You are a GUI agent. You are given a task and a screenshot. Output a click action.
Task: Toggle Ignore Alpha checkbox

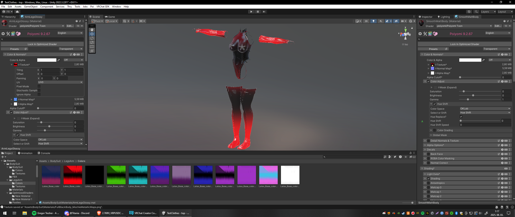[x=39, y=94]
